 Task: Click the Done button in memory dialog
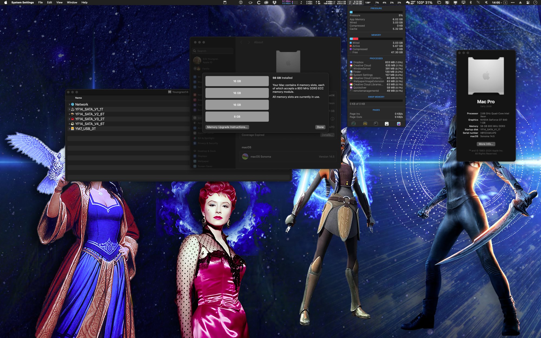pos(320,127)
